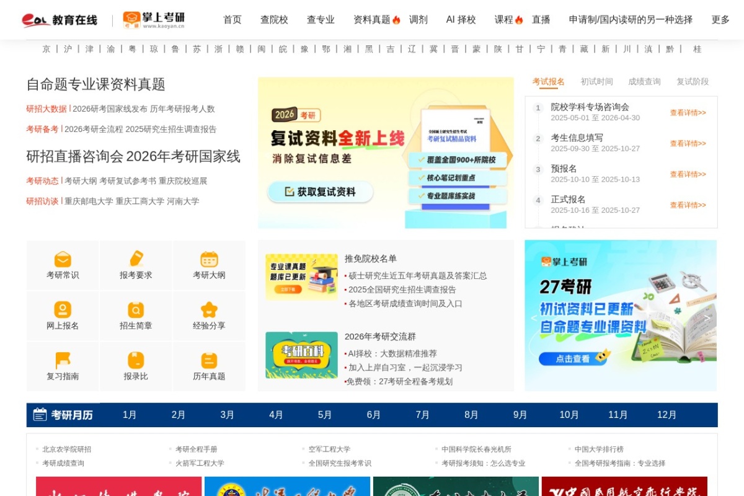Click the 掌上考研 logo in header
744x496 pixels.
click(154, 20)
